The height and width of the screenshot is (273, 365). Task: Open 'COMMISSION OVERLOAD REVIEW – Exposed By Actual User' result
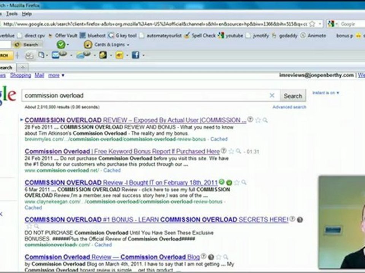135,120
